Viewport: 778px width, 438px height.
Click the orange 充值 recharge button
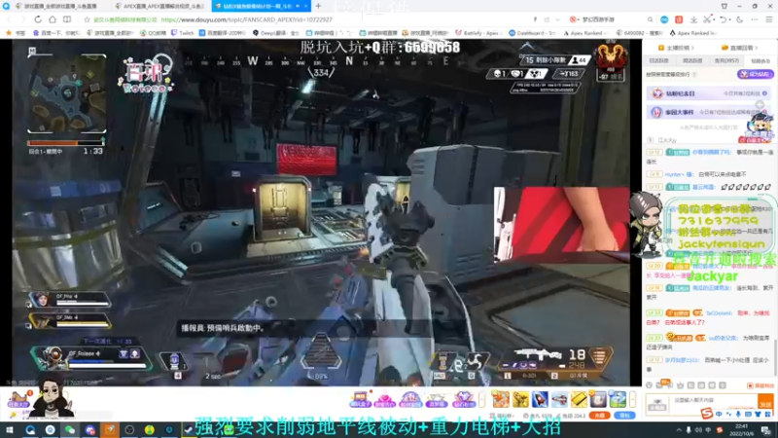coord(599,416)
